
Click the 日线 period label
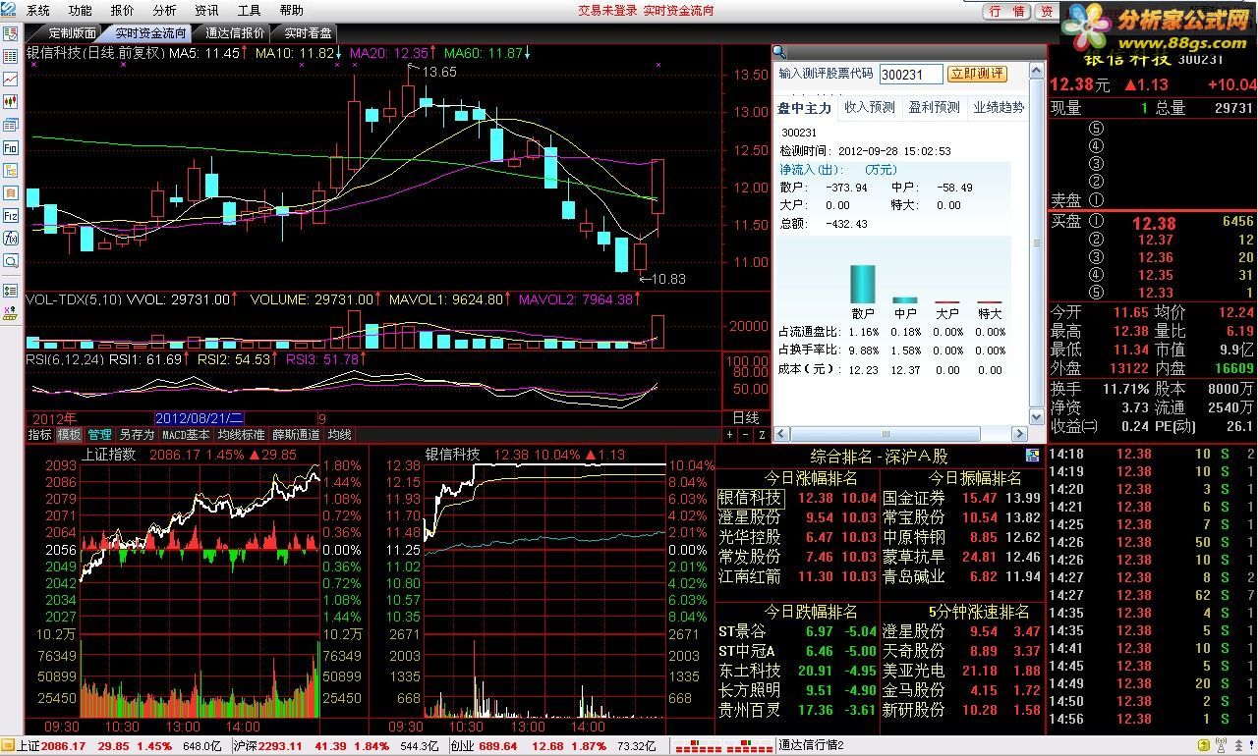pos(746,418)
